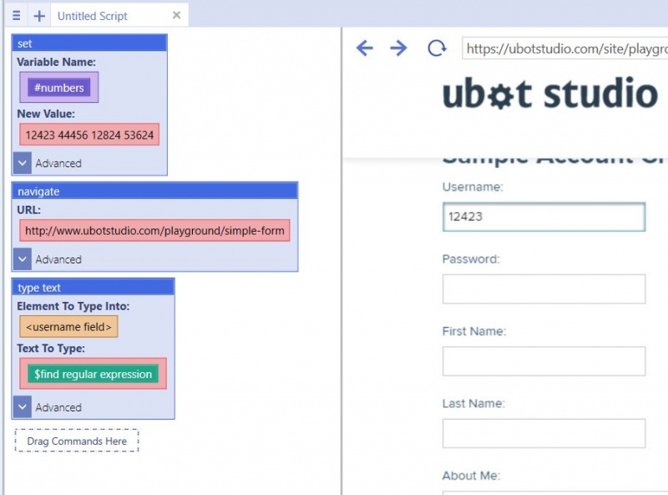Edit the navigate URL field
This screenshot has width=668, height=495.
coord(154,231)
